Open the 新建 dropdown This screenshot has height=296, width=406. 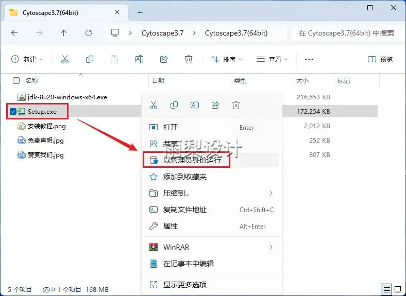[x=27, y=59]
